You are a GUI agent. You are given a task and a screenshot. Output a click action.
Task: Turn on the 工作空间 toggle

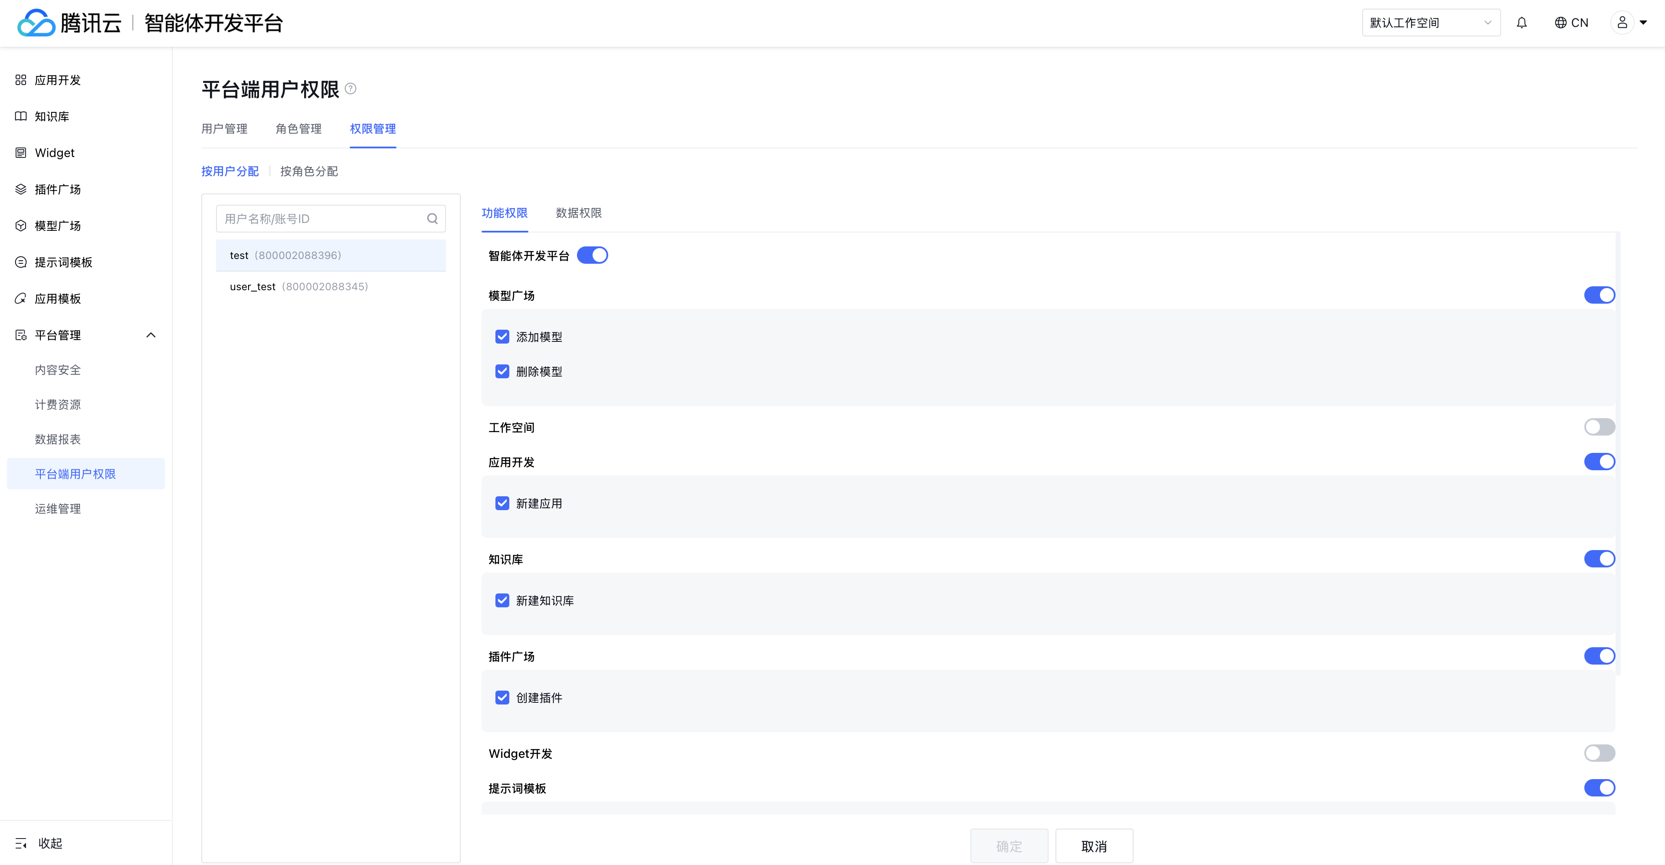point(1599,427)
